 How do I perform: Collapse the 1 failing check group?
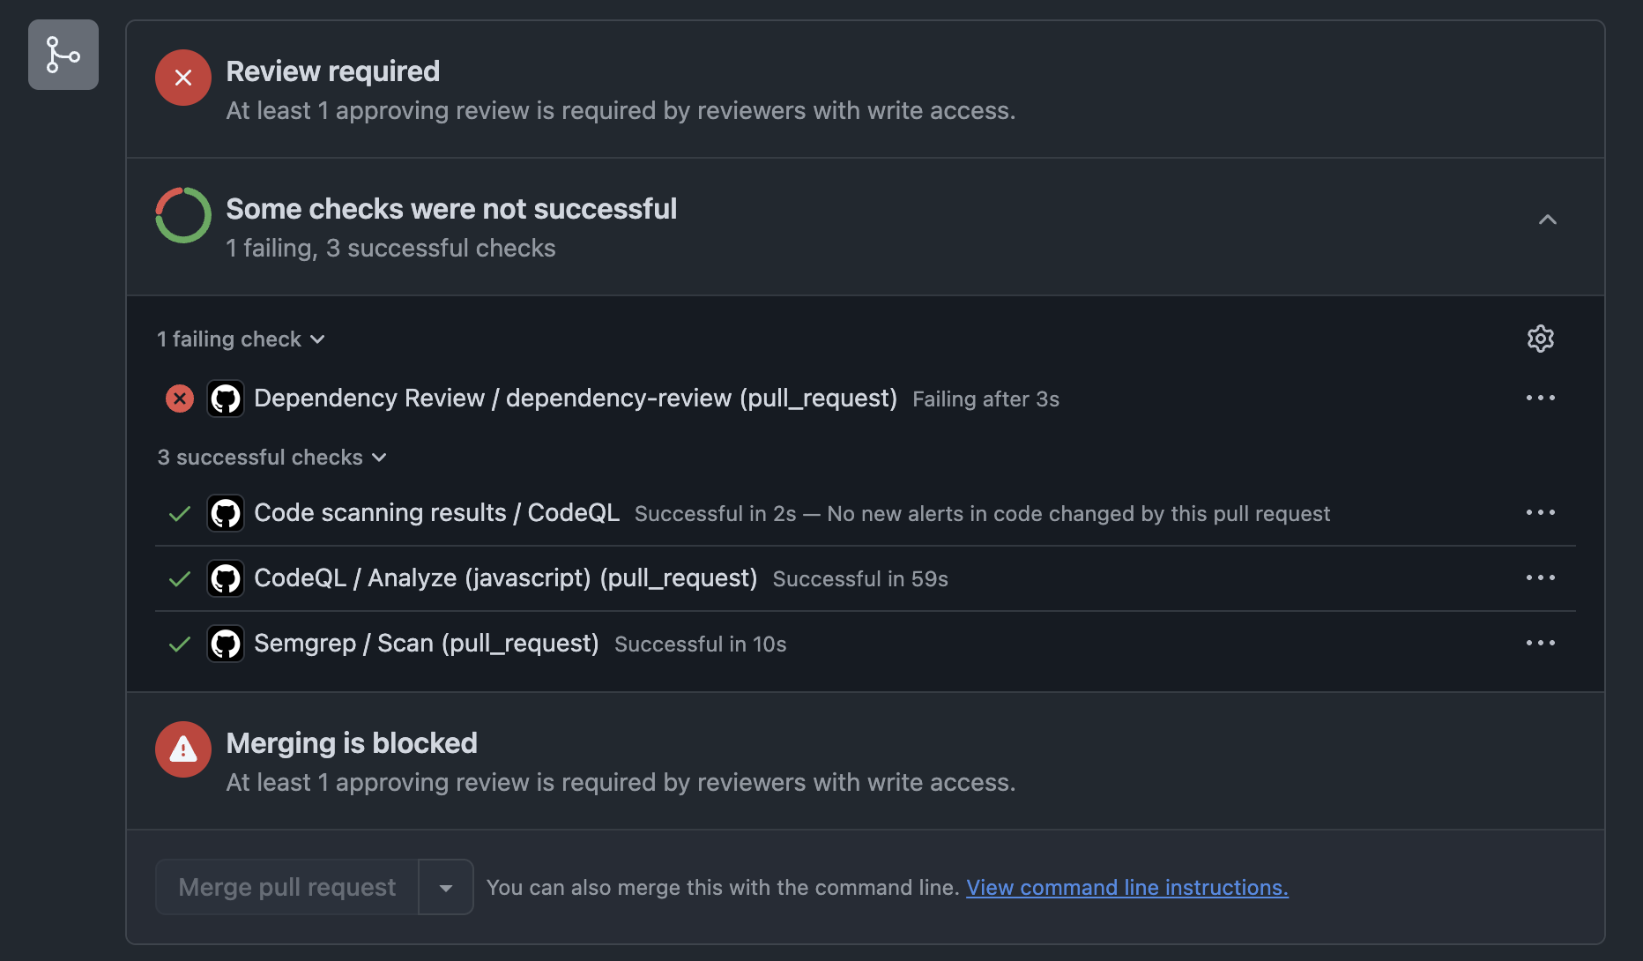[241, 339]
